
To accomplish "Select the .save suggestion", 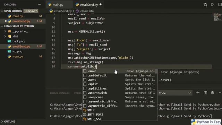I will tap(120, 71).
